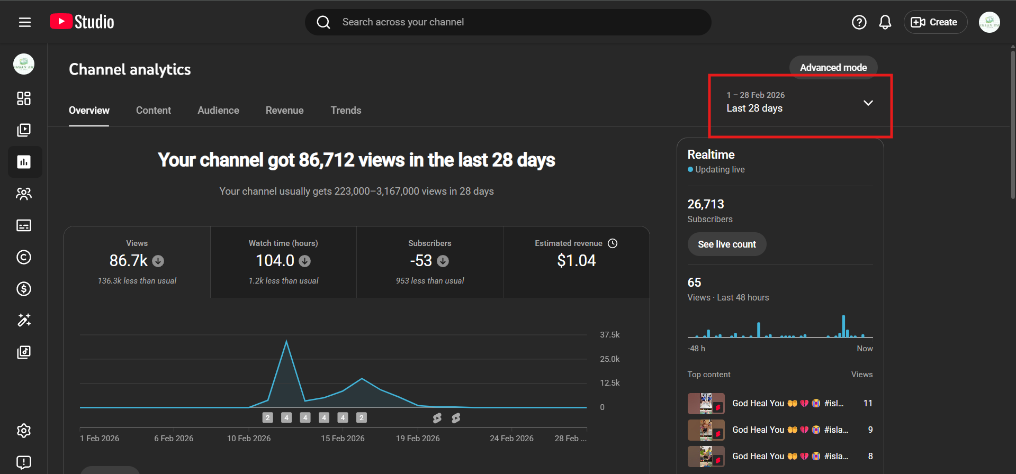Switch to the Audience tab
The width and height of the screenshot is (1016, 474).
click(x=218, y=110)
